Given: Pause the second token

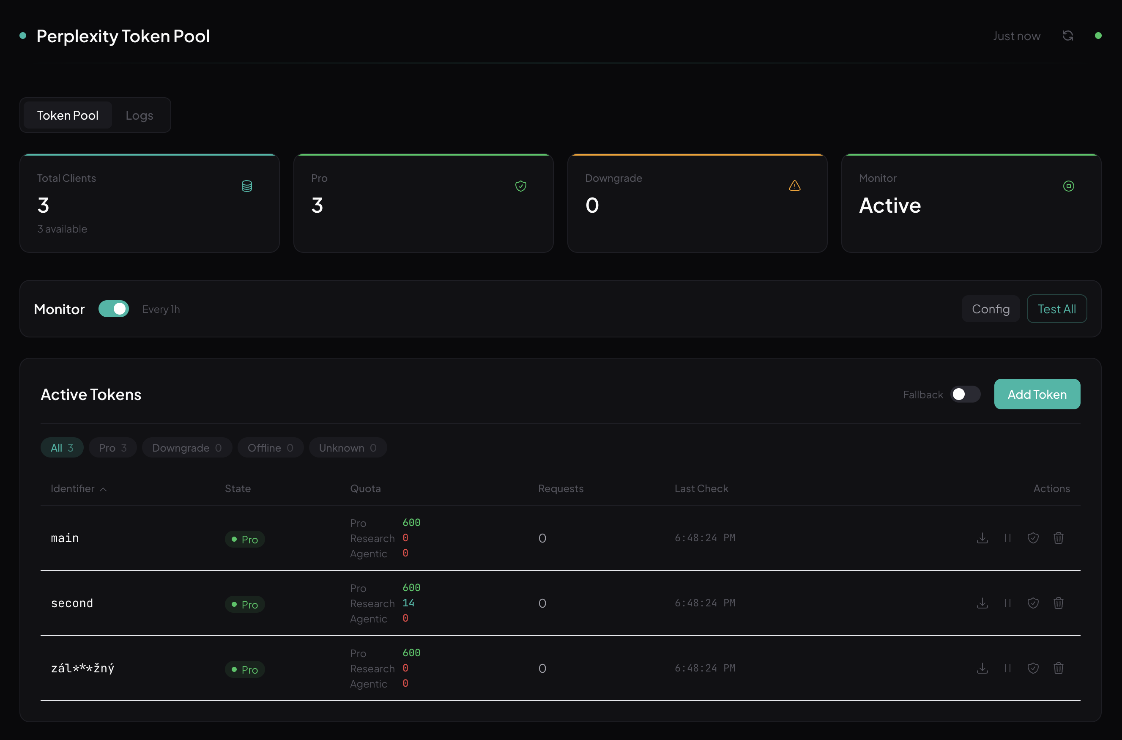Looking at the screenshot, I should point(1008,603).
